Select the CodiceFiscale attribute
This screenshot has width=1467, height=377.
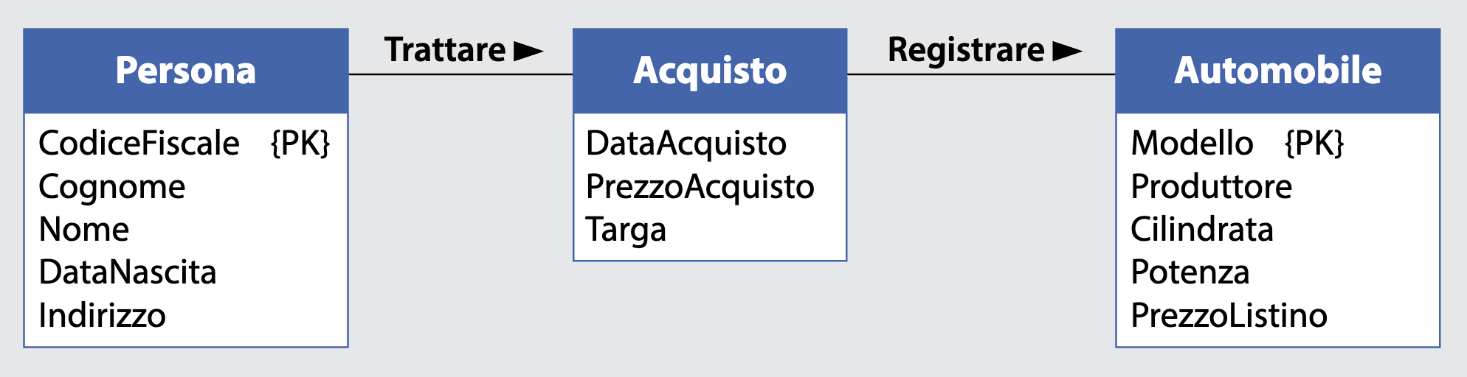click(139, 143)
